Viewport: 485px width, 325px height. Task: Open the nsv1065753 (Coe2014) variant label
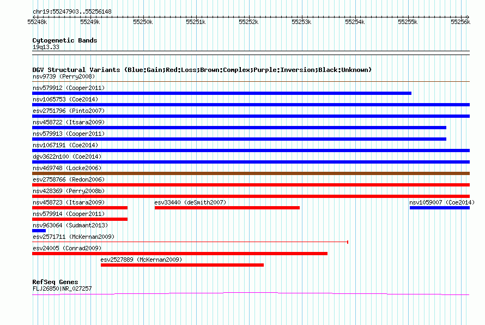pyautogui.click(x=65, y=99)
